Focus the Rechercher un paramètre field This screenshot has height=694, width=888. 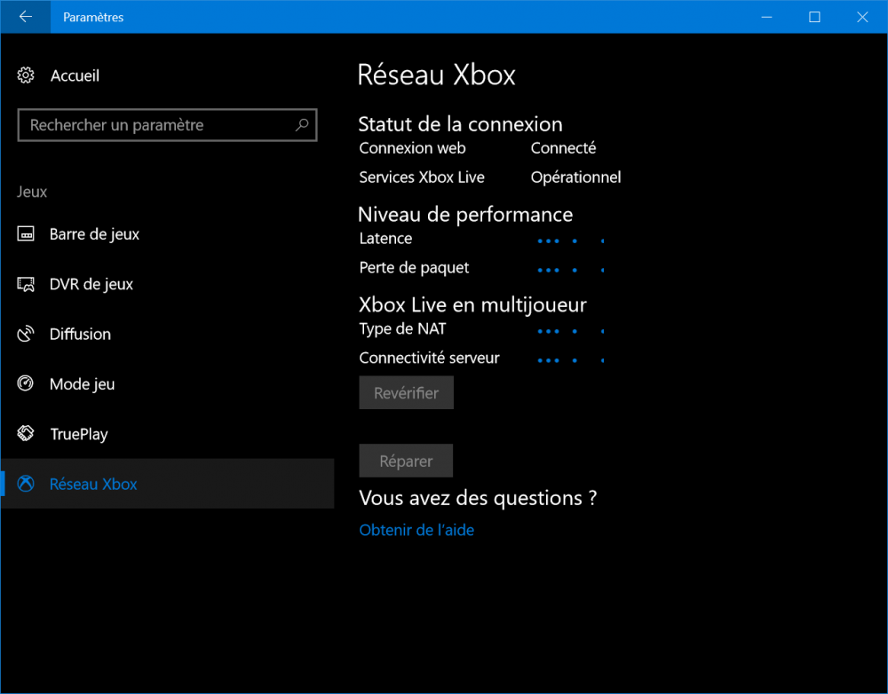tap(167, 125)
